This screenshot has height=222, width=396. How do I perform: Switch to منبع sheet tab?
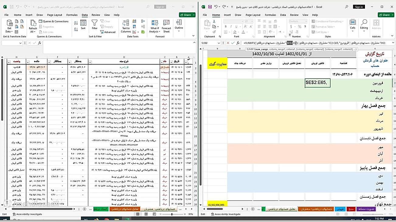(351, 209)
